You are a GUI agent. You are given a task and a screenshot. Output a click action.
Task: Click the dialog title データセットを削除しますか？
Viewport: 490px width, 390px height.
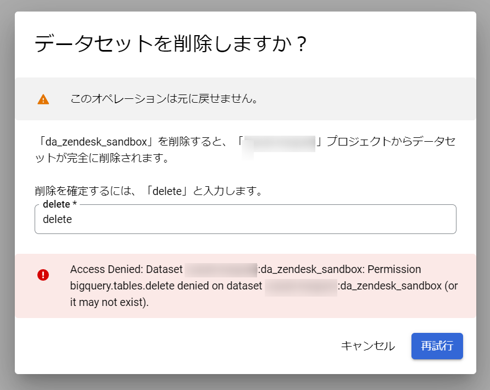[x=170, y=43]
